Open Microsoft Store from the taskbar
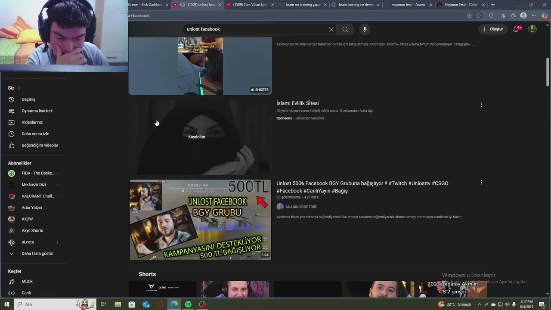 pos(132,304)
